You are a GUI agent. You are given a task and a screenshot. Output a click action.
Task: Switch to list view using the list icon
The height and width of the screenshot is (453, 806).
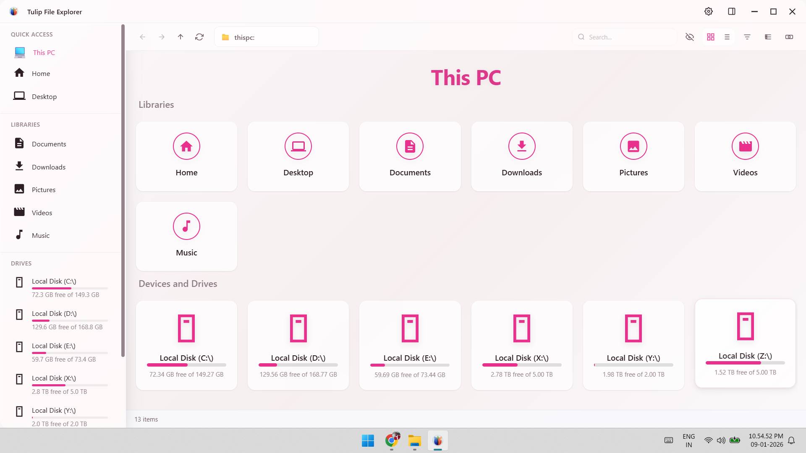coord(727,37)
